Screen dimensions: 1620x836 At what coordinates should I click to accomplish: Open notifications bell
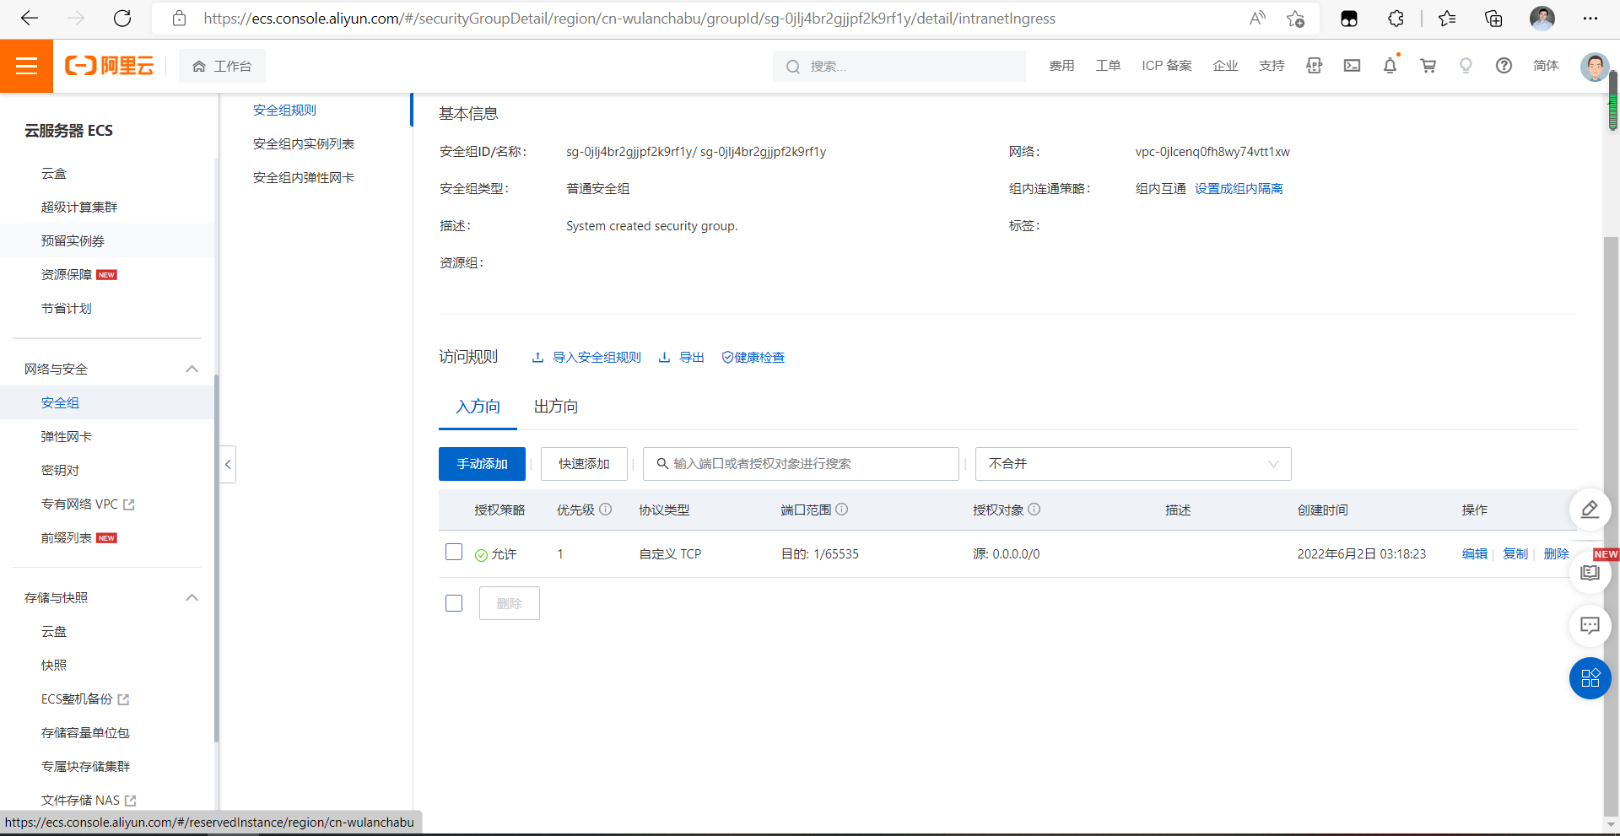(x=1390, y=66)
